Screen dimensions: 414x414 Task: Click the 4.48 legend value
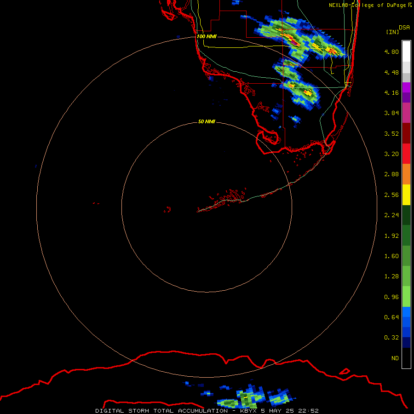coord(391,72)
